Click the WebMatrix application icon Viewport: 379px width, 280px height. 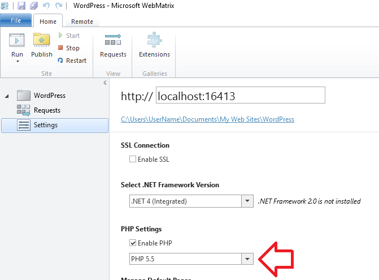coord(5,5)
